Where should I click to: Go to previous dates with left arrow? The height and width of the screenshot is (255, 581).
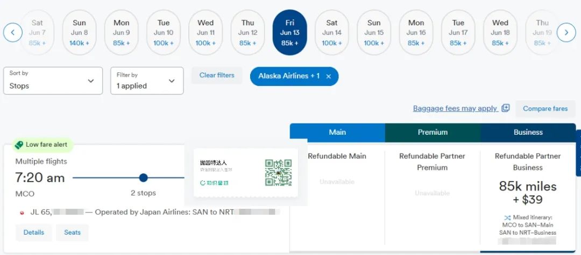click(13, 33)
